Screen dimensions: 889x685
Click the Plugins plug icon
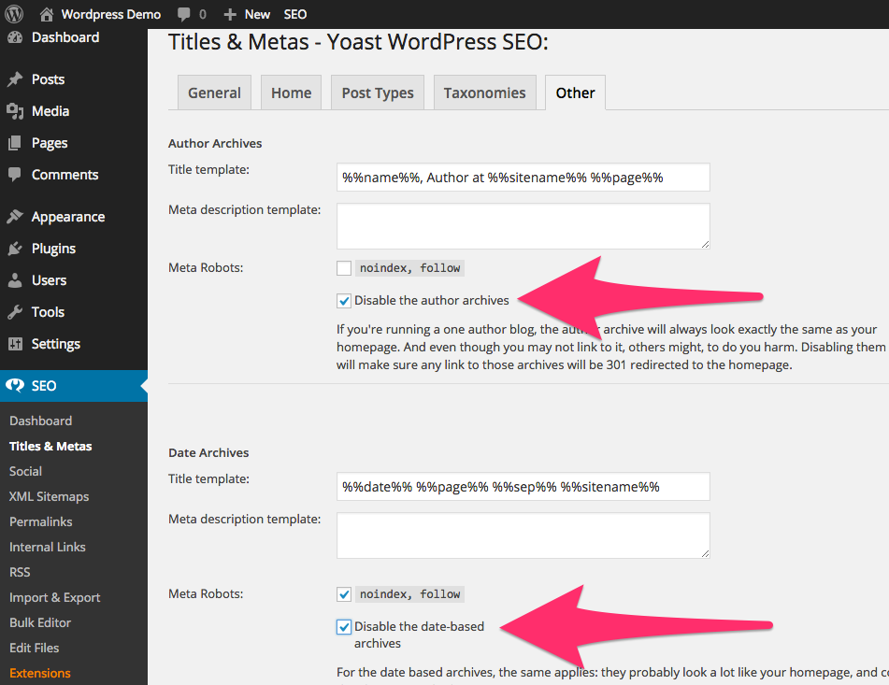[x=15, y=249]
